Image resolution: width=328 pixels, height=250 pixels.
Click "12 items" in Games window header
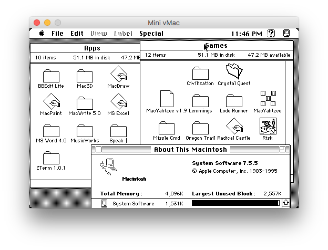(x=155, y=55)
